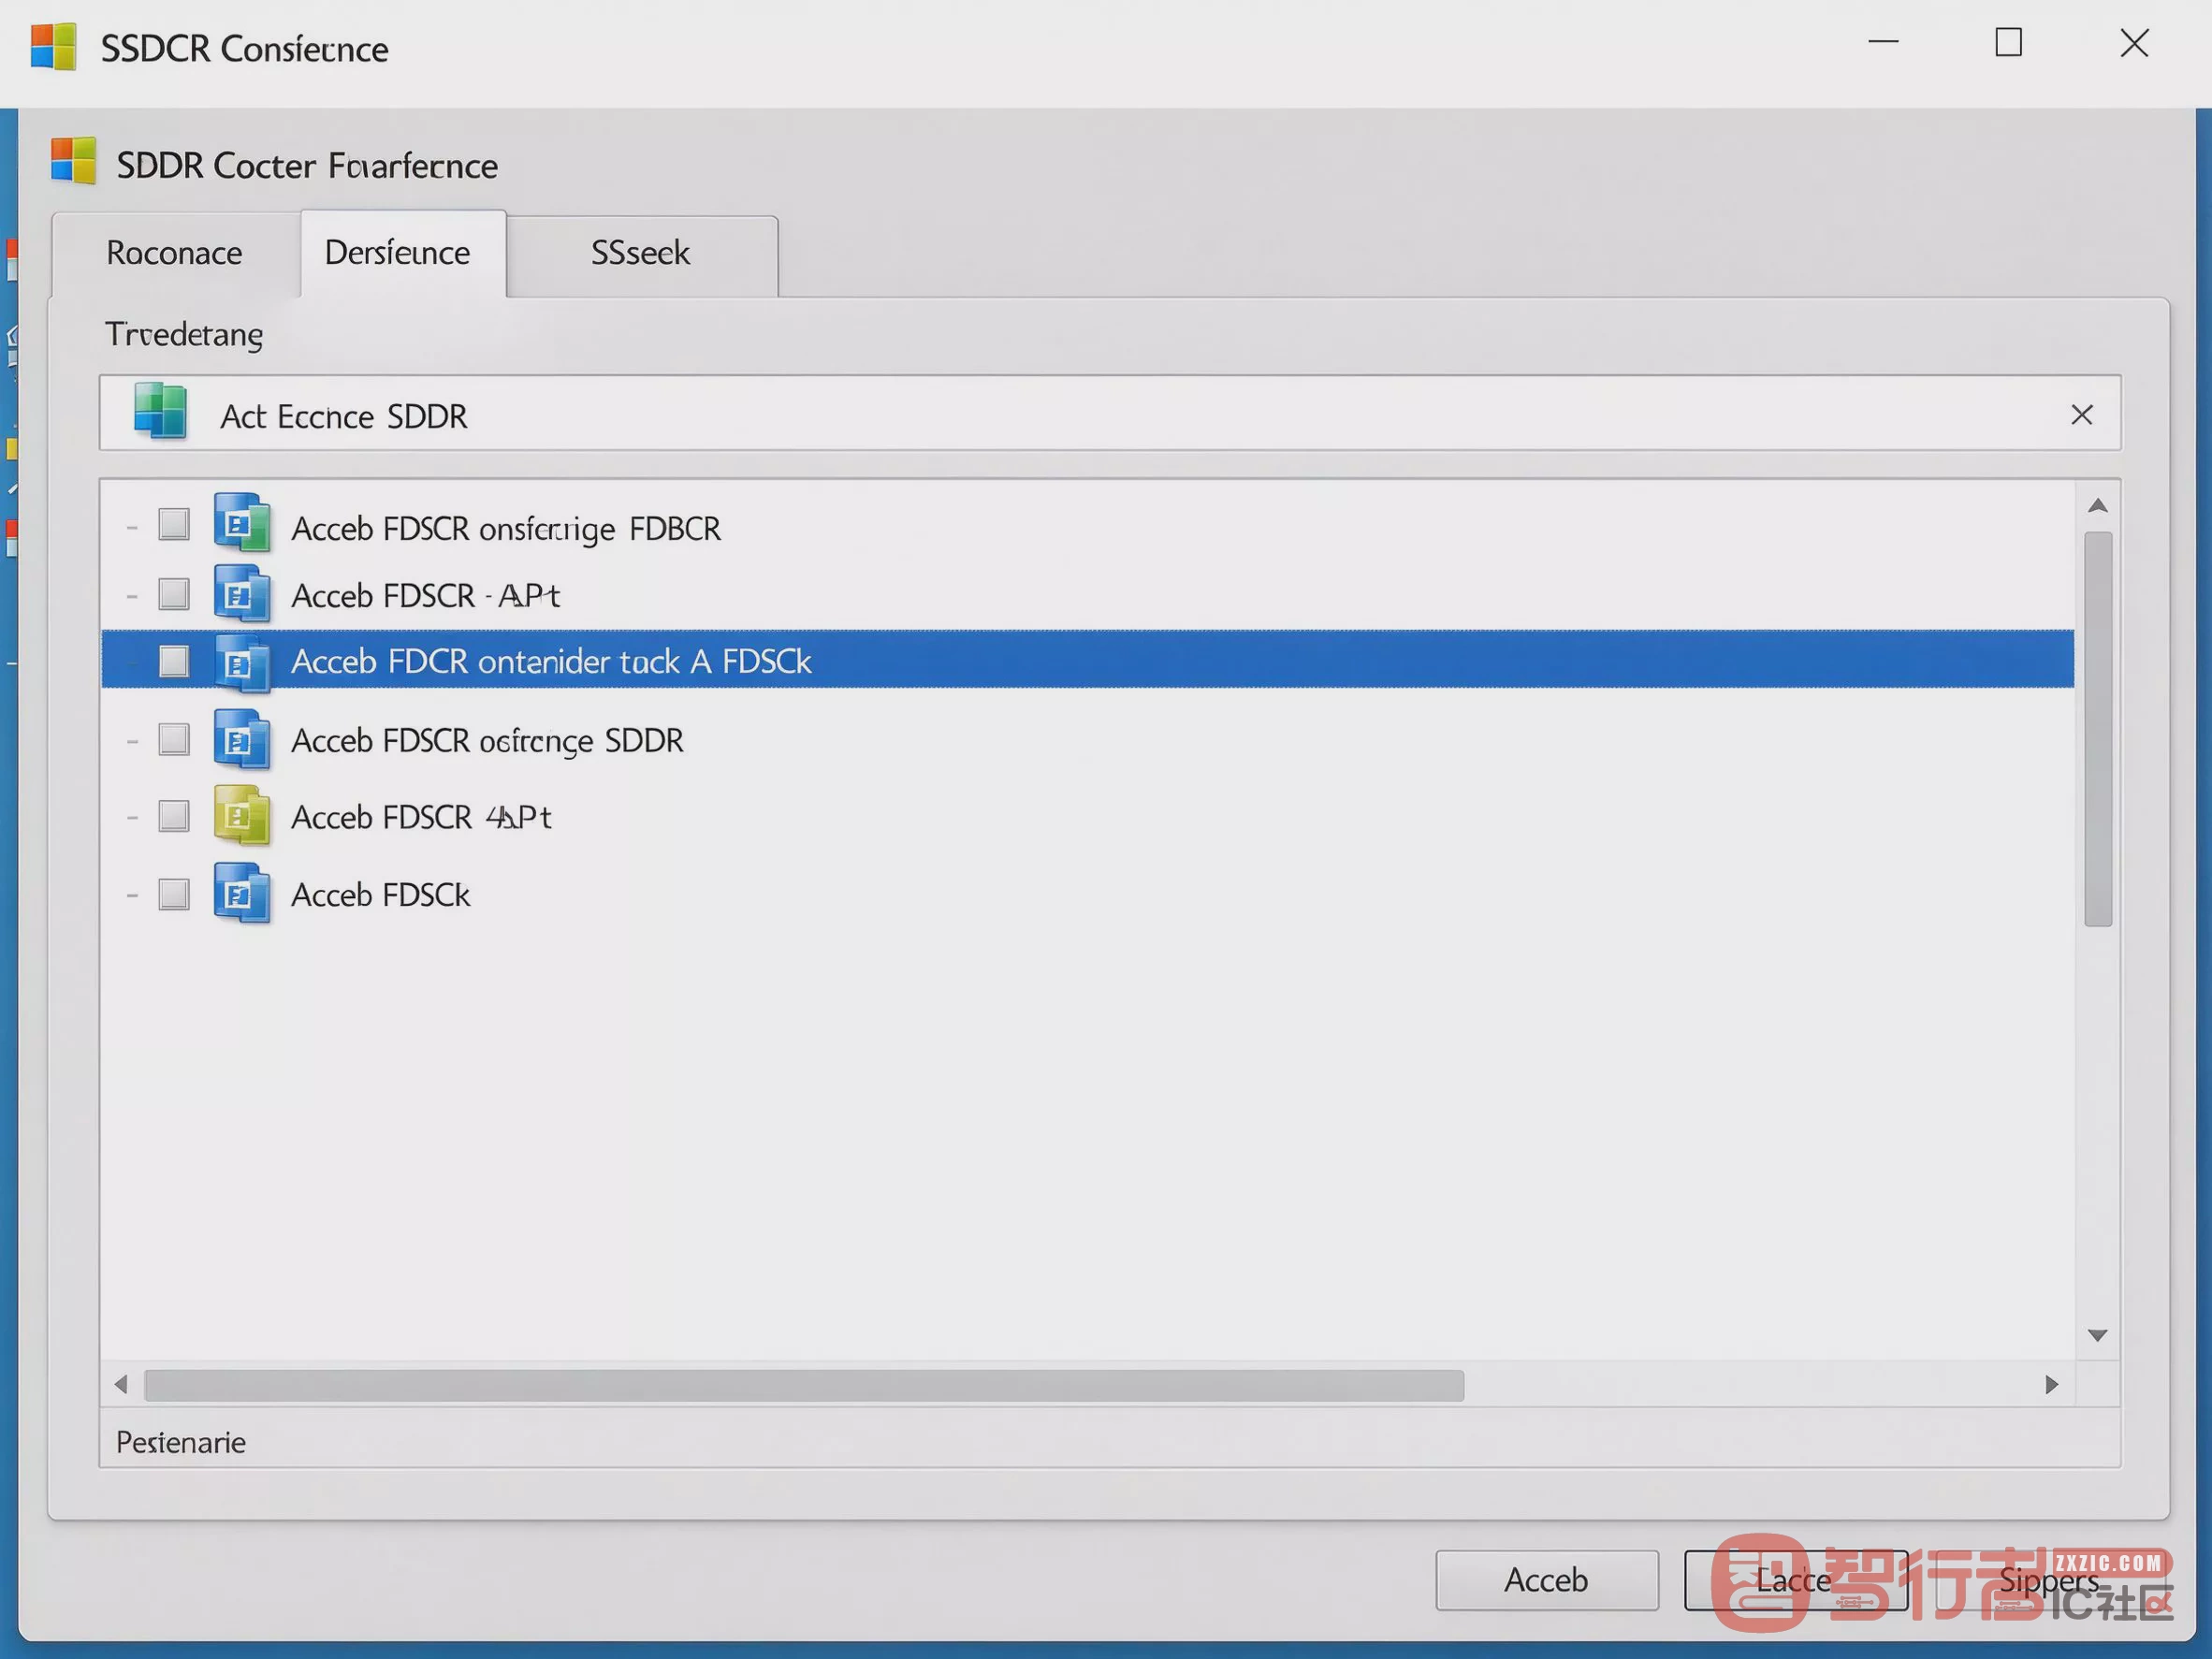Click the vertical scrollbar thumb in list

pos(2098,729)
